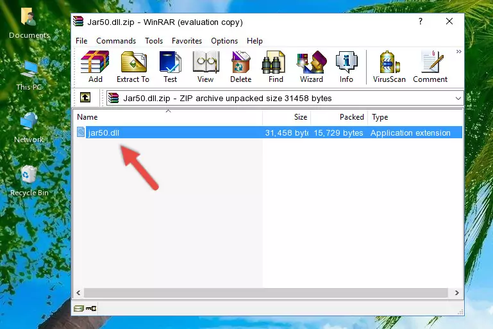Open the Documents desktop icon
Screen dimensions: 493x329
click(29, 23)
